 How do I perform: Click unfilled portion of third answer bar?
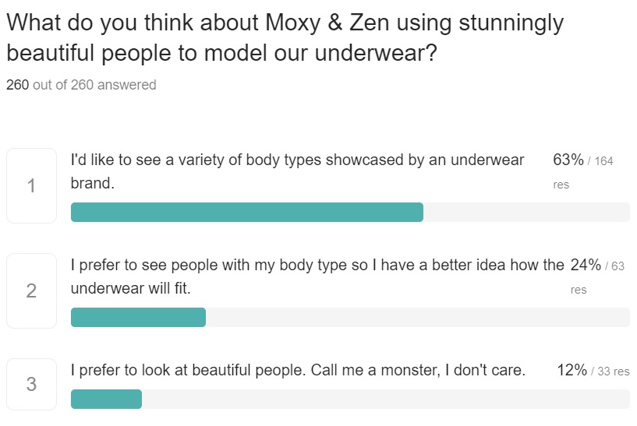[x=386, y=399]
